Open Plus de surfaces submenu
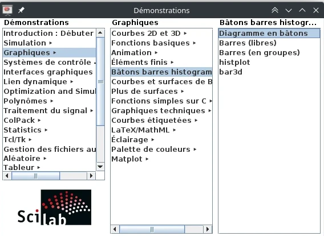 [x=161, y=91]
